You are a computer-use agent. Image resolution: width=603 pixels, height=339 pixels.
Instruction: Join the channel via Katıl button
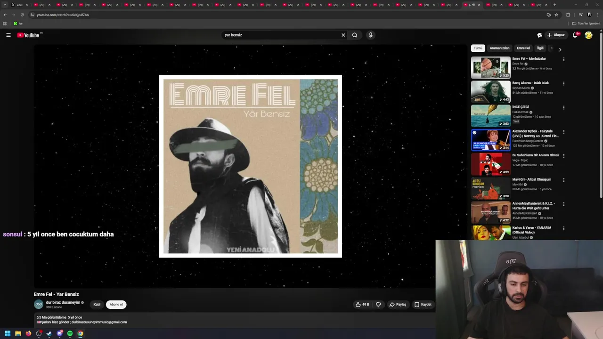pyautogui.click(x=97, y=305)
